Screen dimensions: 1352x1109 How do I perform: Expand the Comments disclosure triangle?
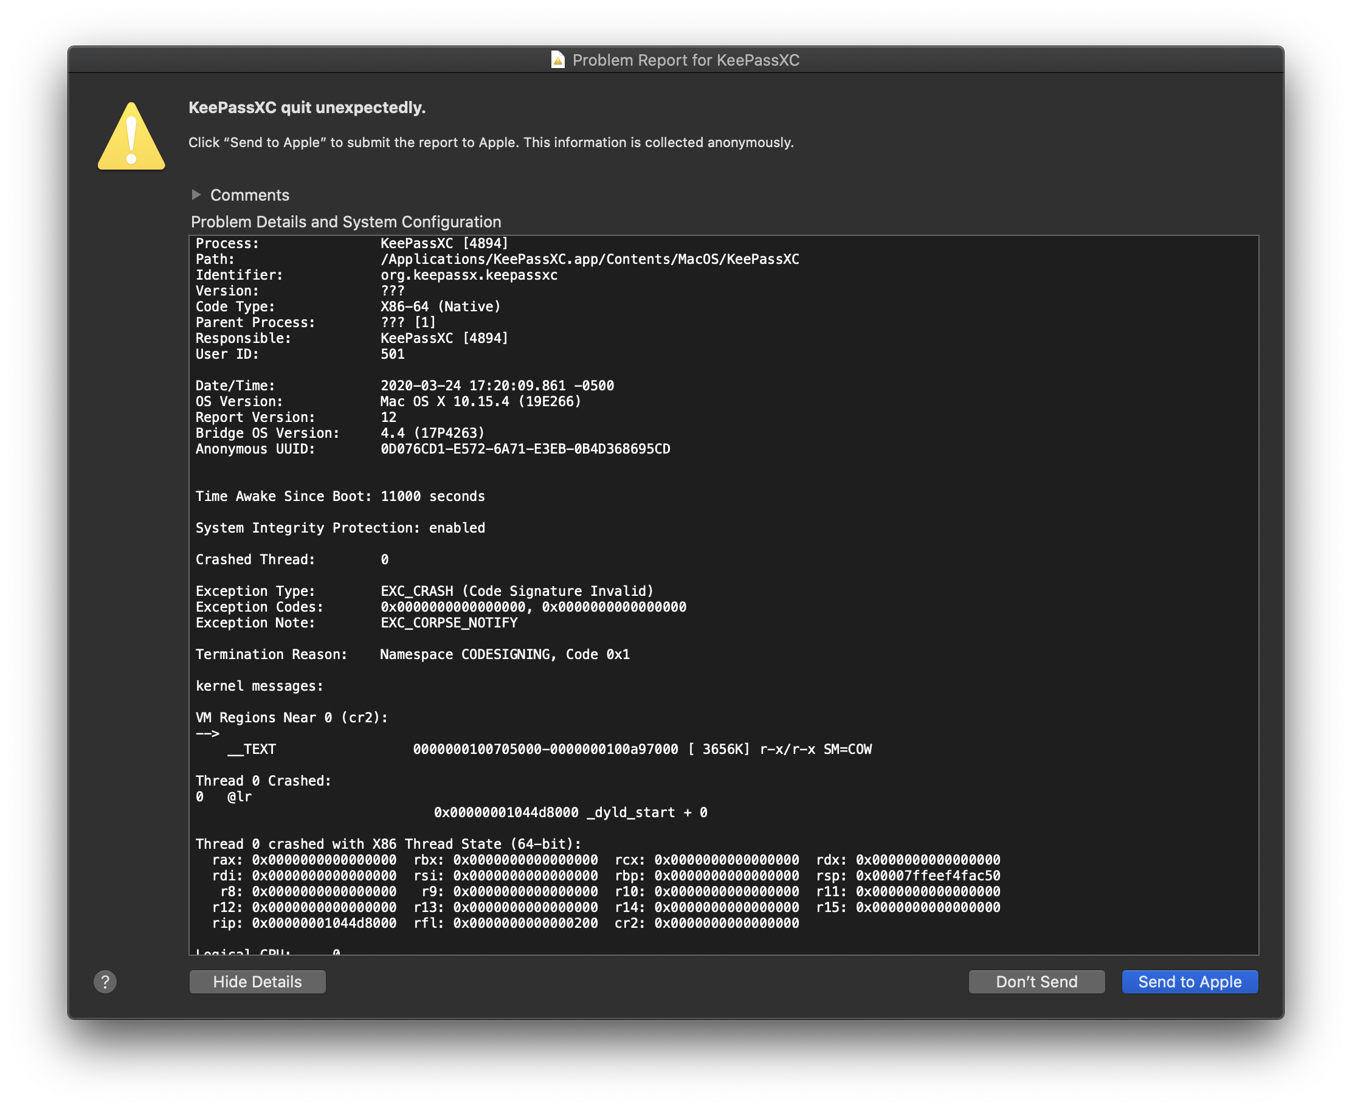click(196, 194)
